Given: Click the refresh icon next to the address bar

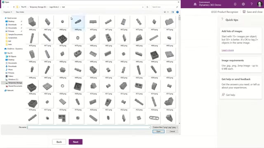Looking at the screenshot, I should [x=147, y=7].
